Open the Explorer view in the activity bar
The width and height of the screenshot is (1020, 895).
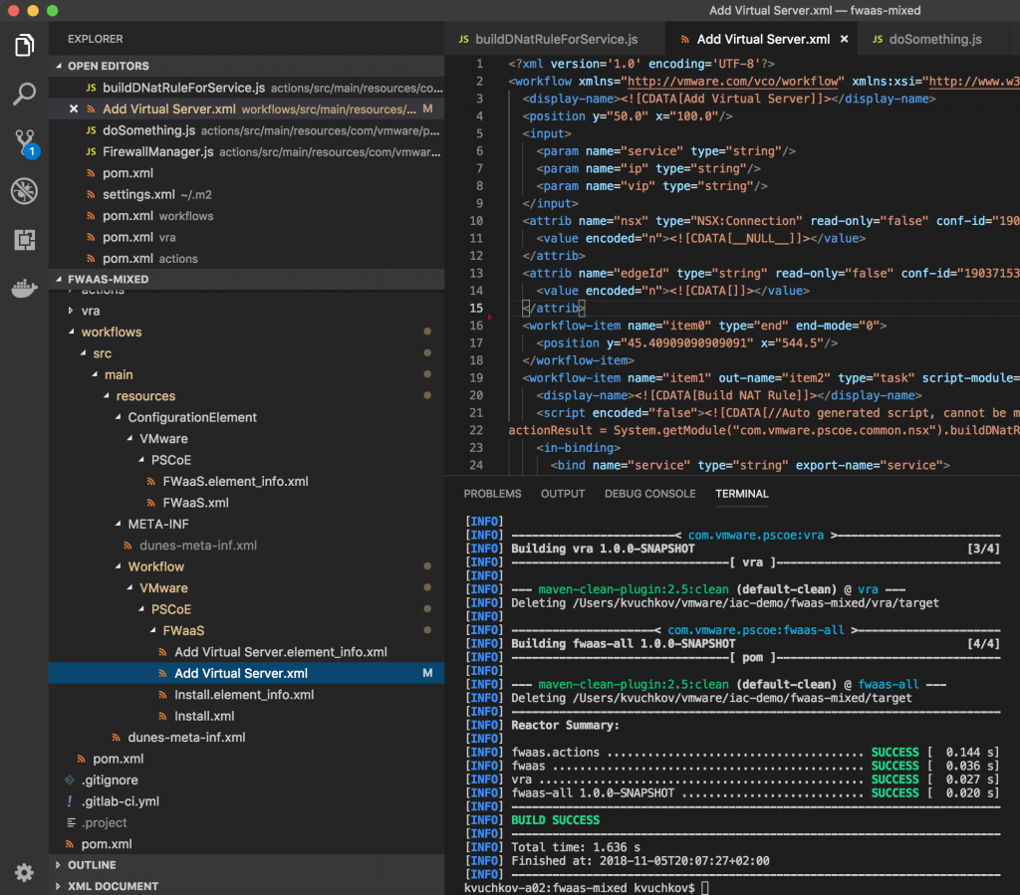click(24, 45)
